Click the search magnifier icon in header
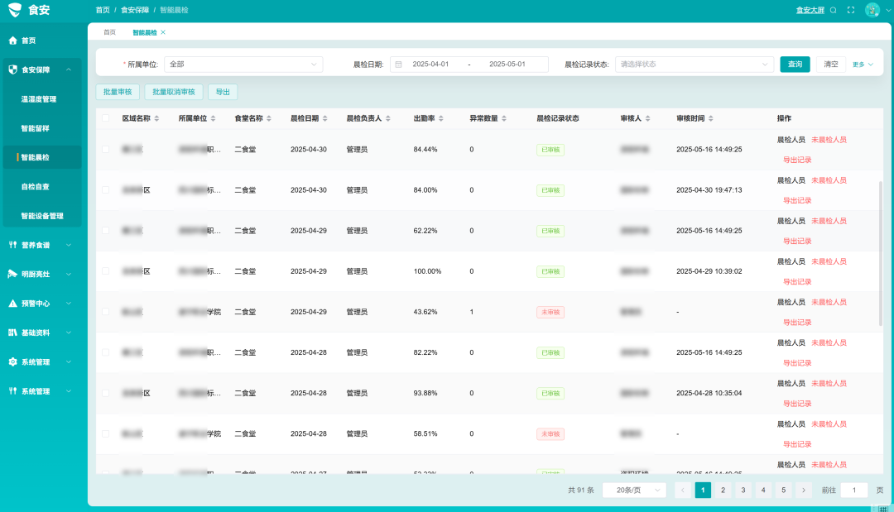Viewport: 894px width, 512px height. (x=833, y=10)
